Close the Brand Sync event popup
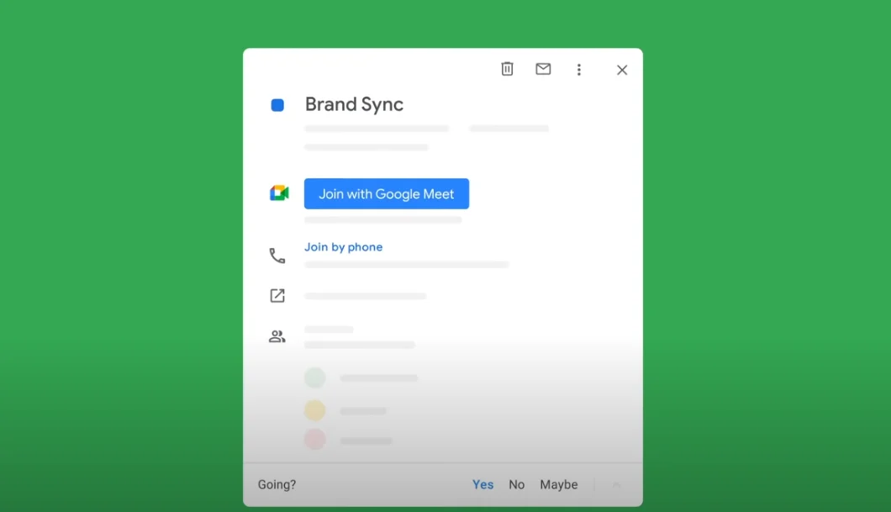Screen dimensions: 891x512 [622, 70]
